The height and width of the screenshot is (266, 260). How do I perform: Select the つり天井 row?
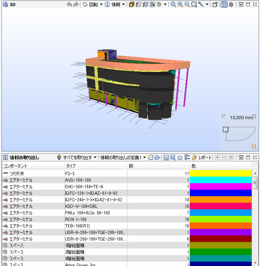coord(127,173)
